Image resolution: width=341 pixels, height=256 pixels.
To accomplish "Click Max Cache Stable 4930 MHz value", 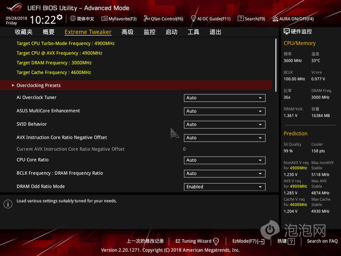I will pos(320,212).
